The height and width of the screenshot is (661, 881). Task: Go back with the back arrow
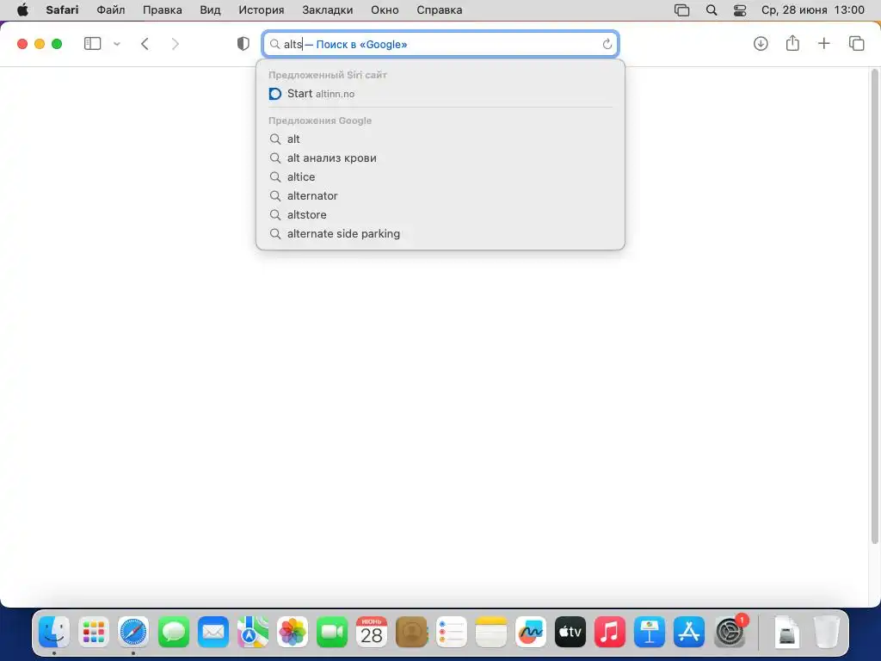point(145,44)
